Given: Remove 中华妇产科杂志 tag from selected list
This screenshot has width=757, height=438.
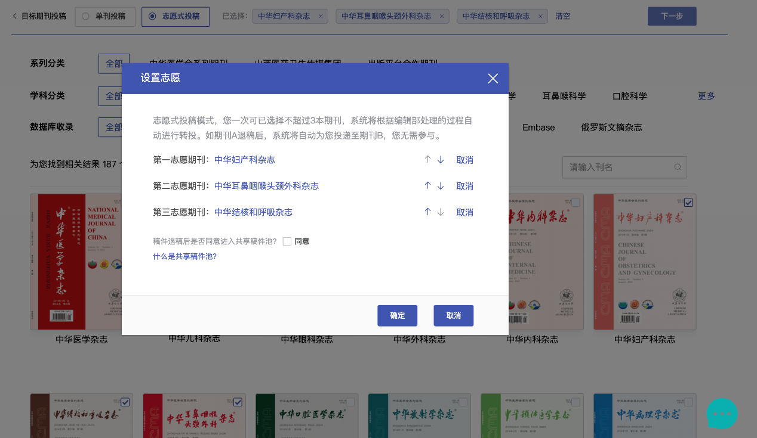Looking at the screenshot, I should pos(321,16).
